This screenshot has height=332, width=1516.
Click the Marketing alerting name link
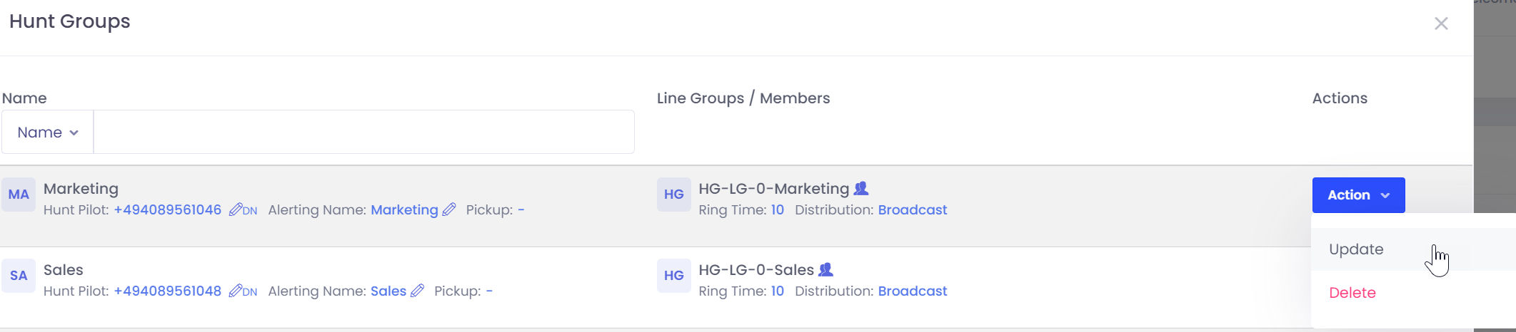404,210
